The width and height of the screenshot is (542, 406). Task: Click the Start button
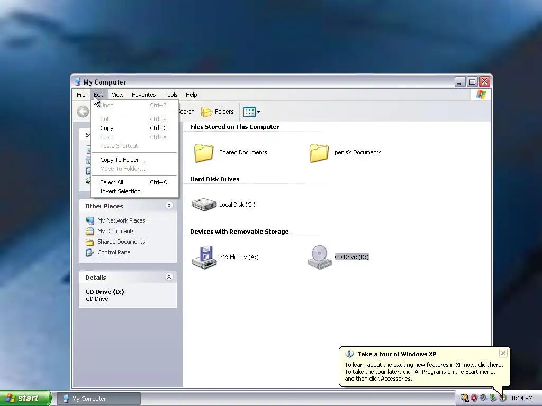click(x=25, y=398)
